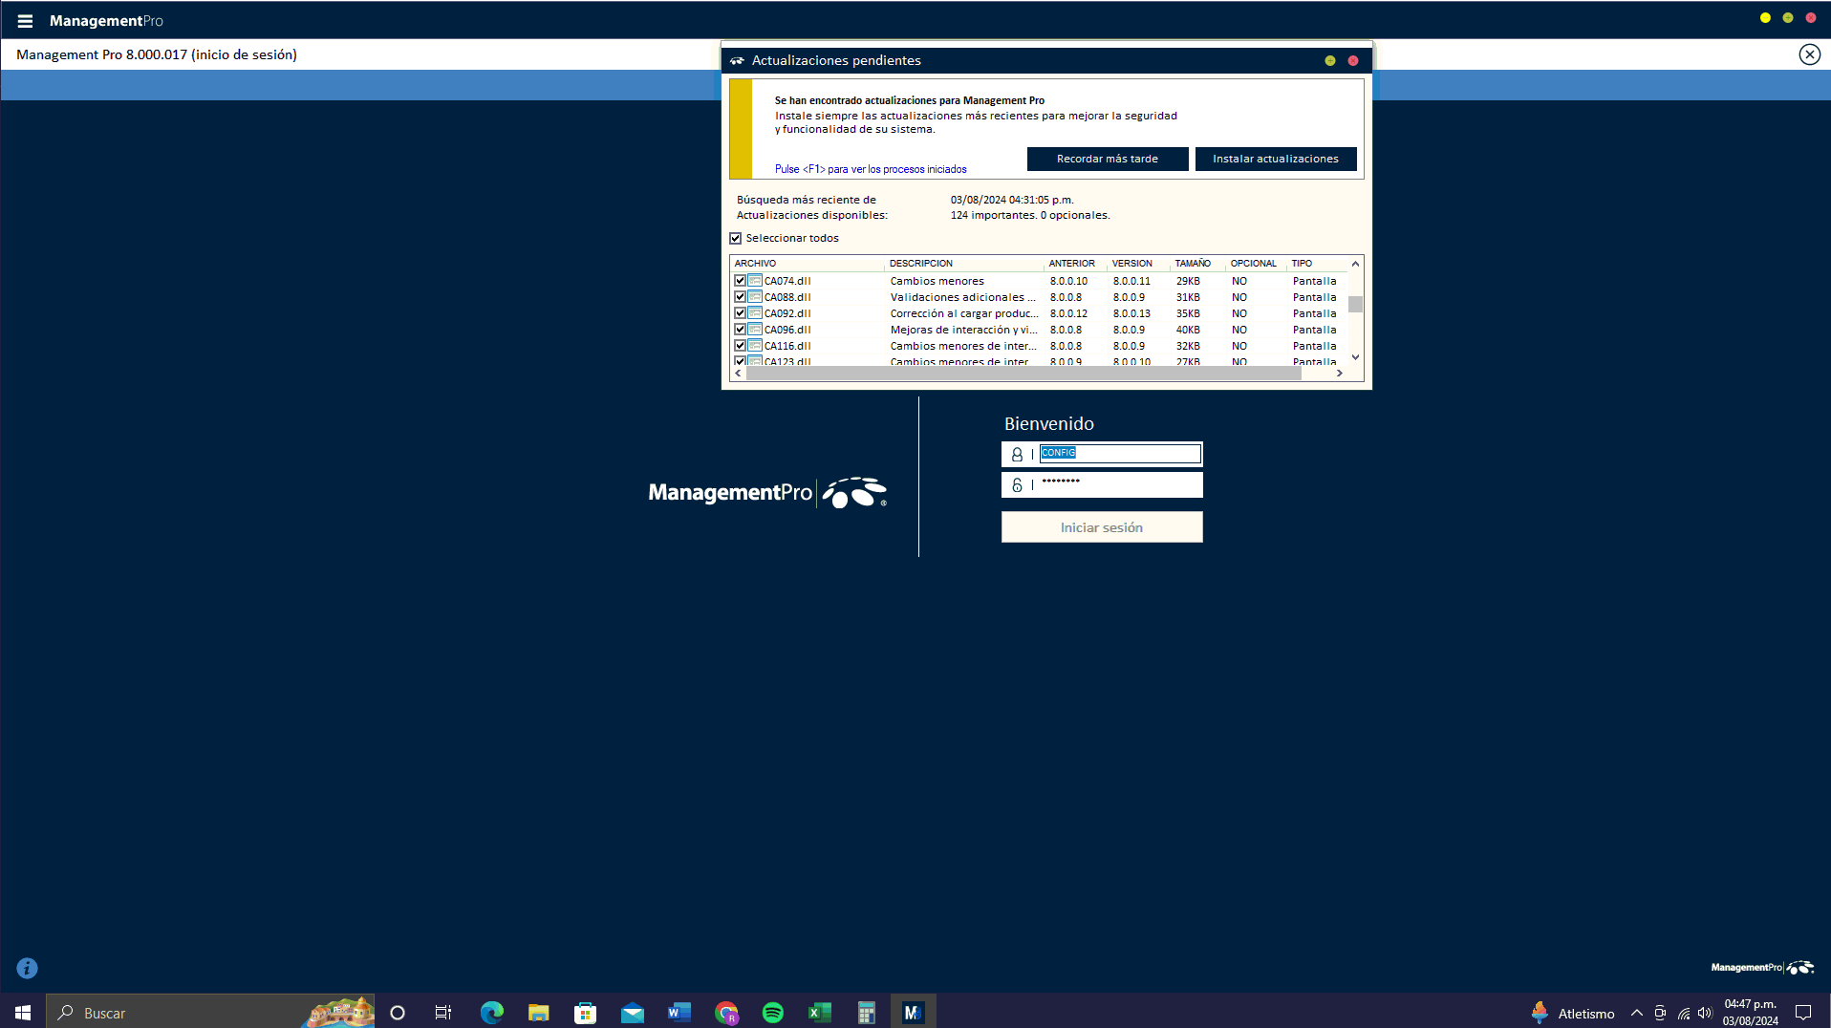Sort updates by TAMAÑO column header
Viewport: 1831px width, 1028px height.
1192,264
